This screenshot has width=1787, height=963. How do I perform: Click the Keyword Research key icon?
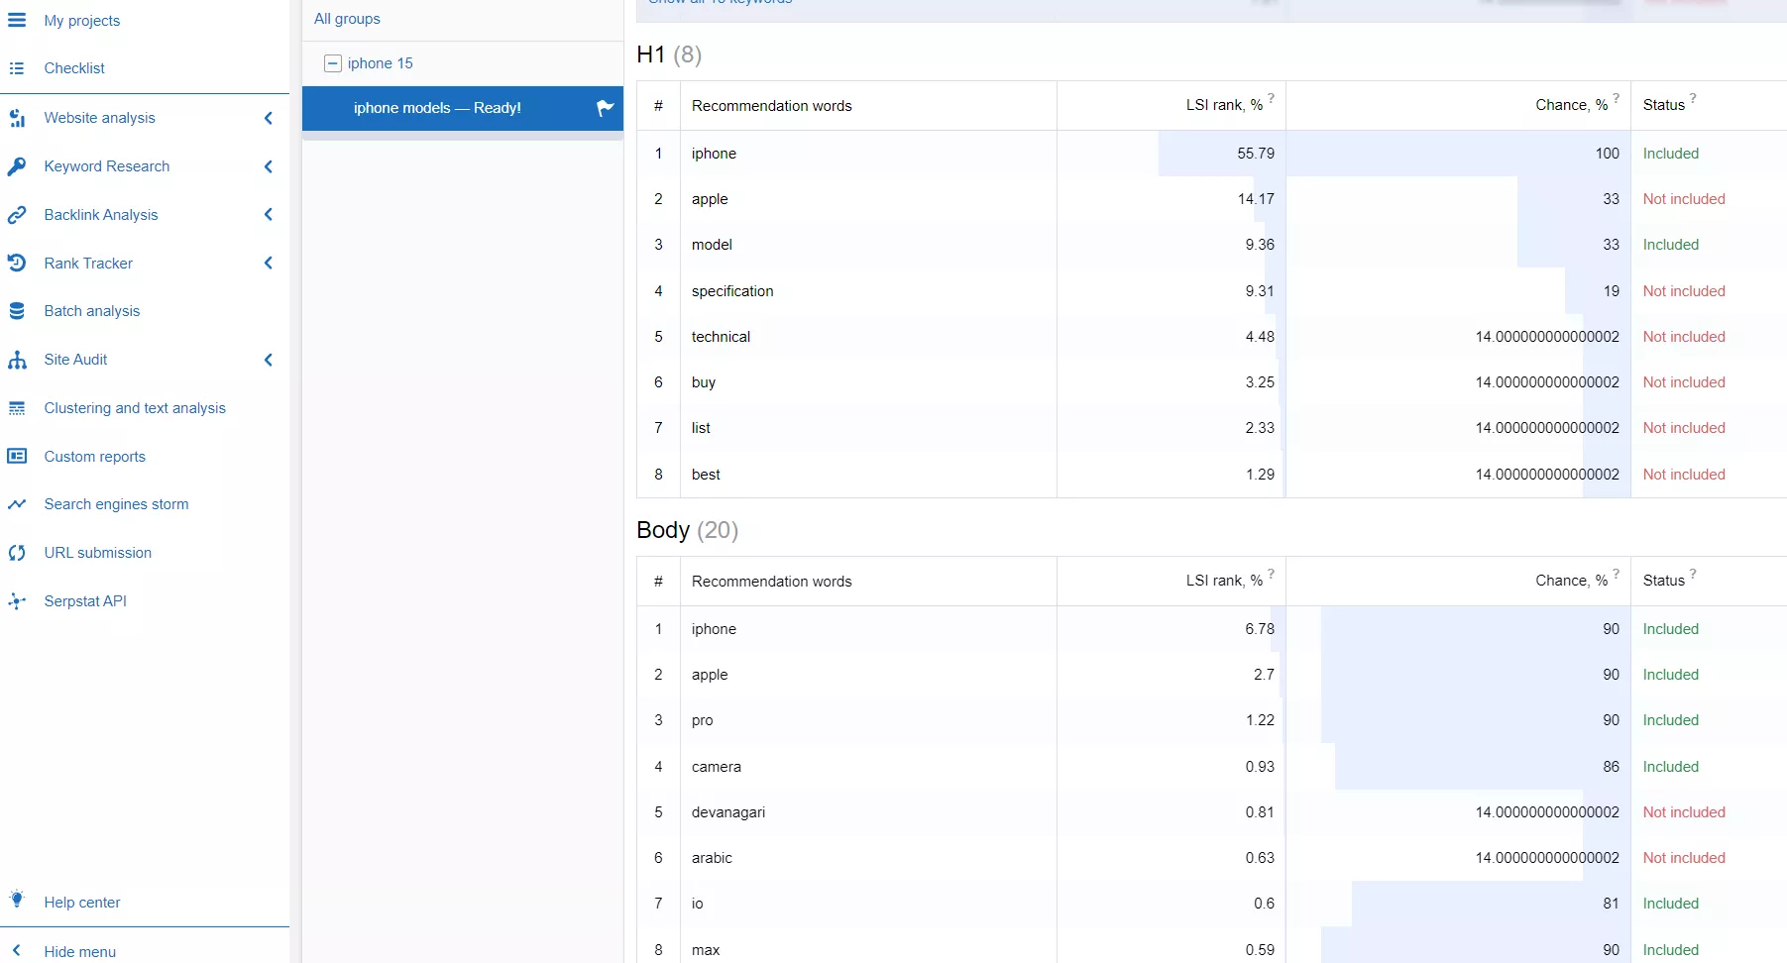(x=17, y=166)
